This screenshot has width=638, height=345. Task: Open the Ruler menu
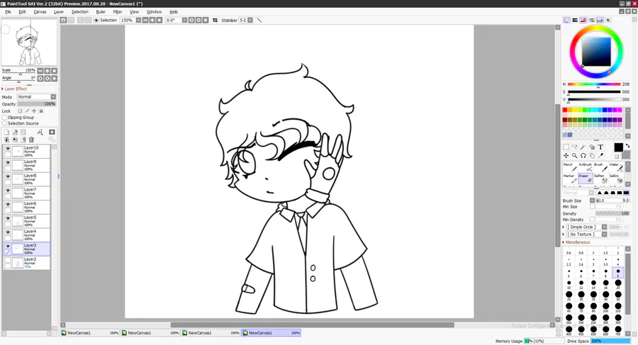pos(101,12)
